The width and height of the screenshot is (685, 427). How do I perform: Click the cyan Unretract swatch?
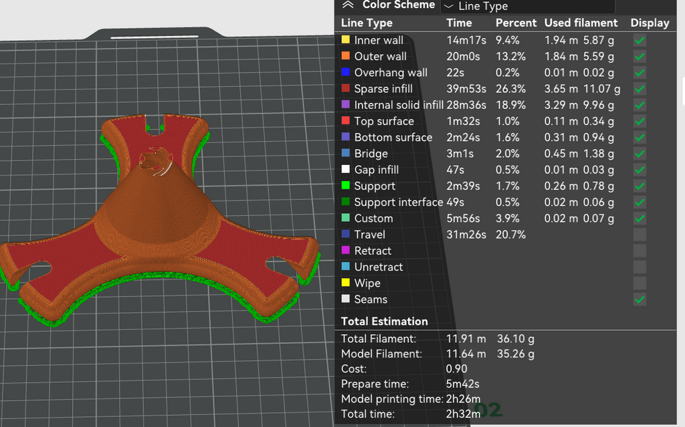click(346, 266)
